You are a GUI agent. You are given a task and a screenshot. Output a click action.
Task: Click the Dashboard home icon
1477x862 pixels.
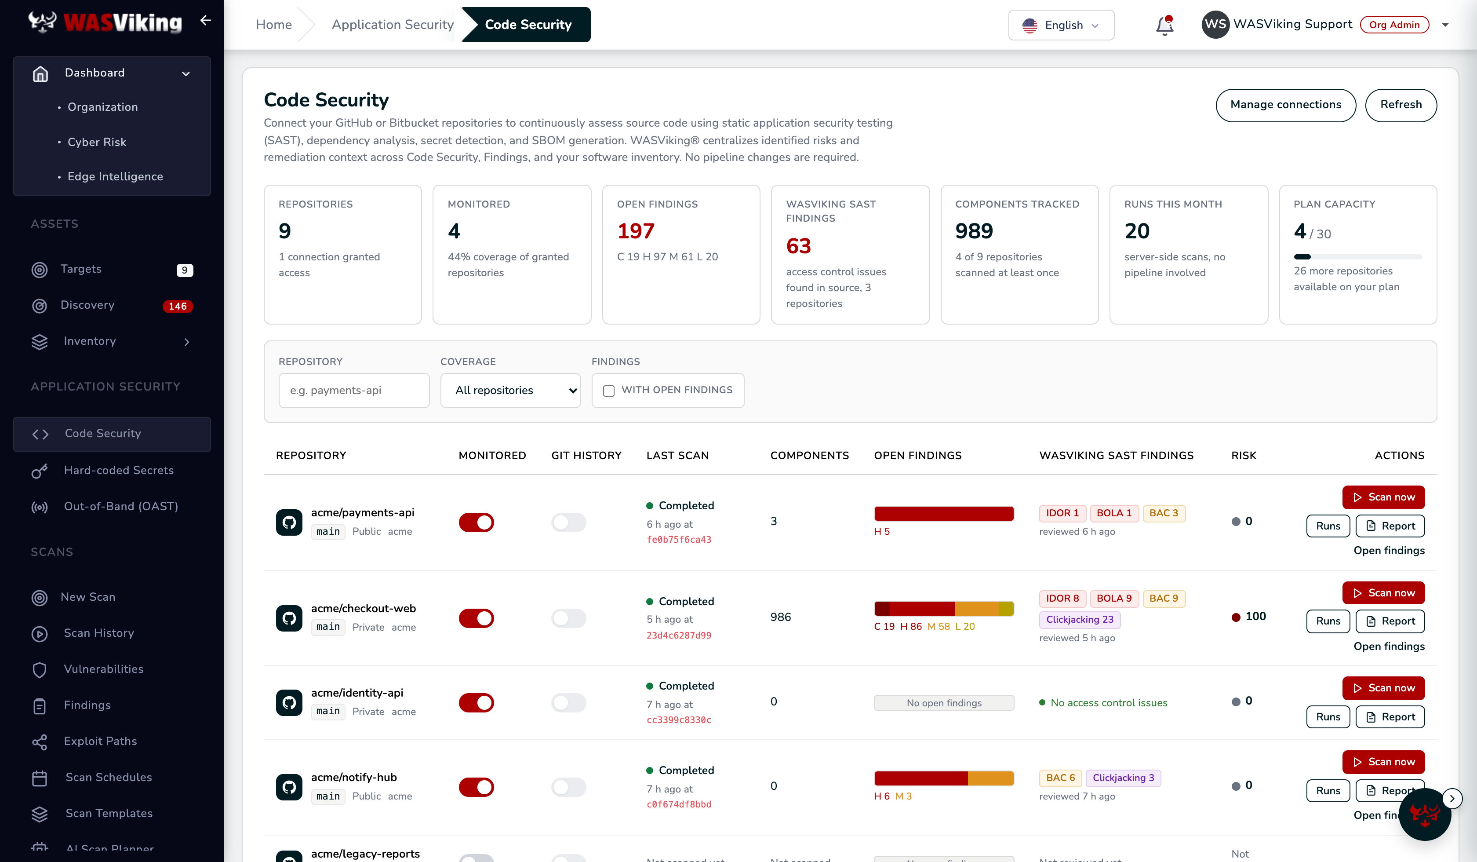pyautogui.click(x=40, y=73)
